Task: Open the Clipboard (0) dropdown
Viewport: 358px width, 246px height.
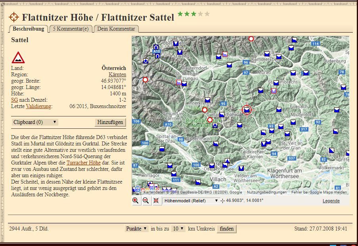Action: tap(35, 122)
